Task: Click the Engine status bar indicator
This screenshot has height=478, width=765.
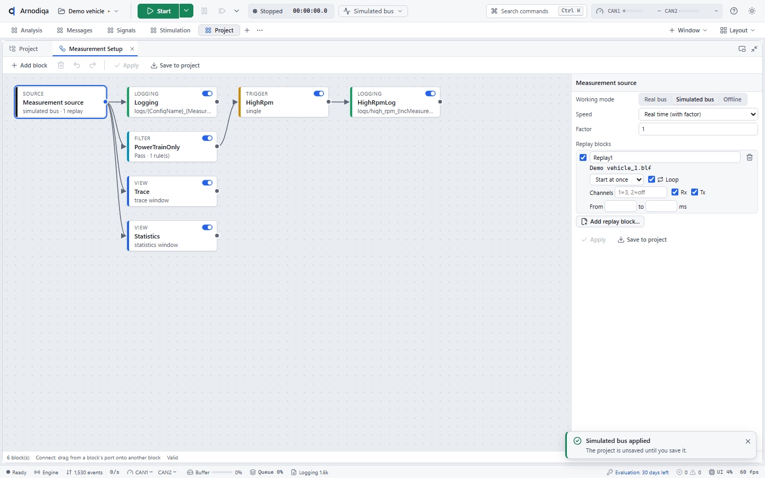Action: [x=46, y=472]
